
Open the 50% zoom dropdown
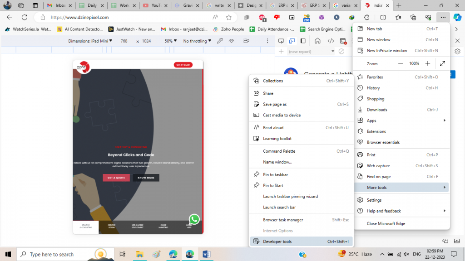(171, 41)
